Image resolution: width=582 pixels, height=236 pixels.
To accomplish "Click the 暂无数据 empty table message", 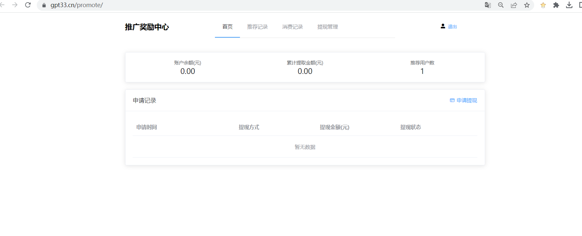I will point(305,147).
